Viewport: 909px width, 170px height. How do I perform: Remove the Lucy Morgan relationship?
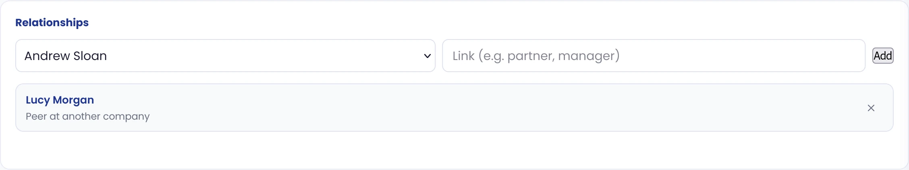coord(871,108)
